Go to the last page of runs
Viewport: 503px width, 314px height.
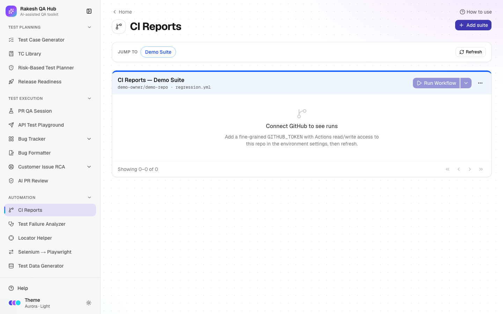pos(481,169)
